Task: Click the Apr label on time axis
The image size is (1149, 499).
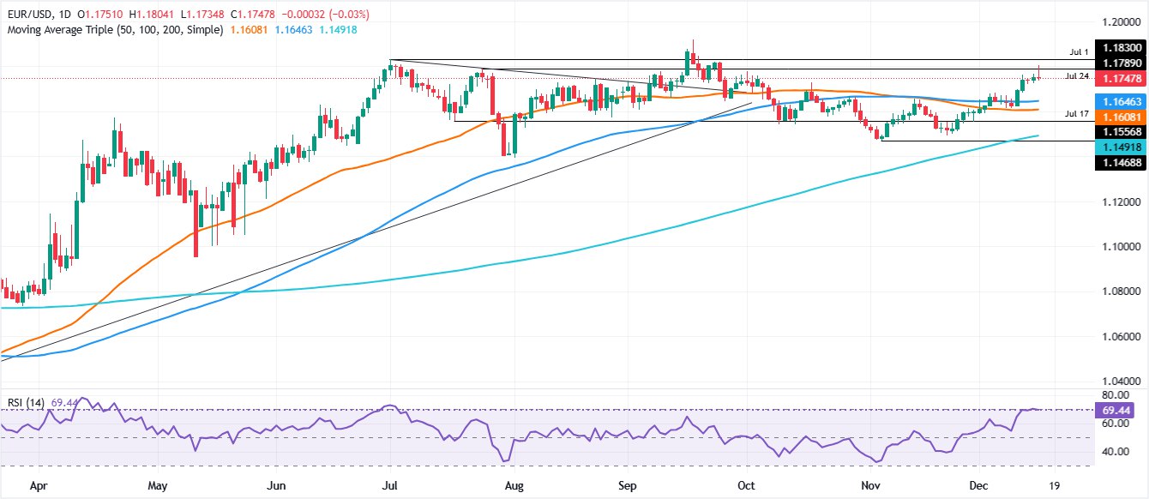Action: (38, 485)
